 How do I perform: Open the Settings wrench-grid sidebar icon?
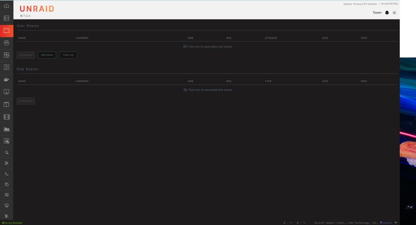[x=6, y=55]
